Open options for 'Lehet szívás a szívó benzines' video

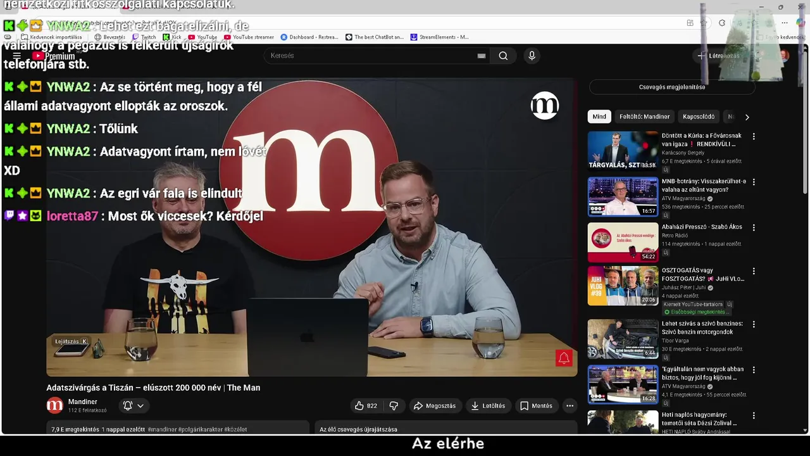[x=754, y=324]
